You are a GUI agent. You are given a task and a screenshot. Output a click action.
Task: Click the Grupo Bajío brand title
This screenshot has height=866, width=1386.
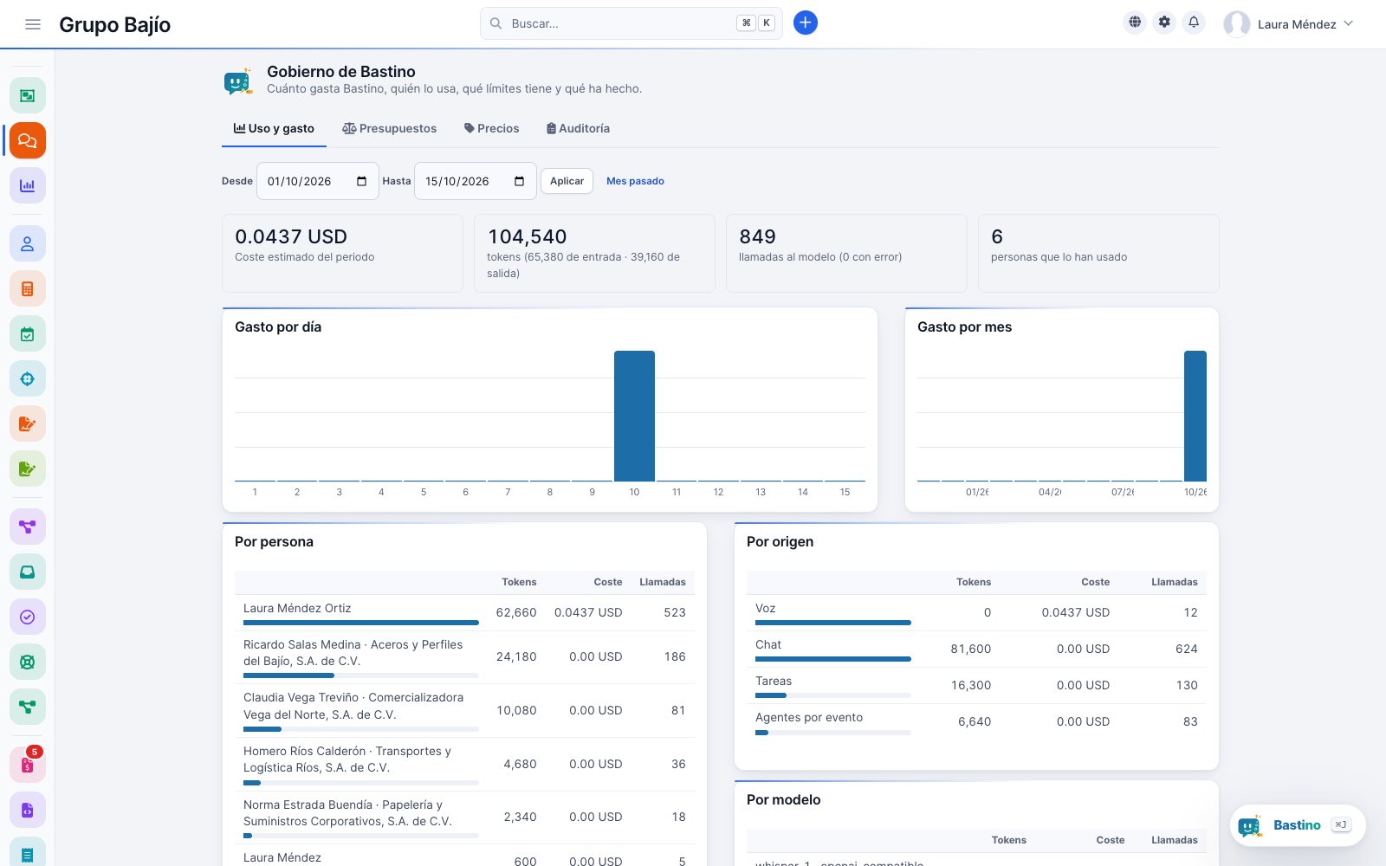[114, 24]
